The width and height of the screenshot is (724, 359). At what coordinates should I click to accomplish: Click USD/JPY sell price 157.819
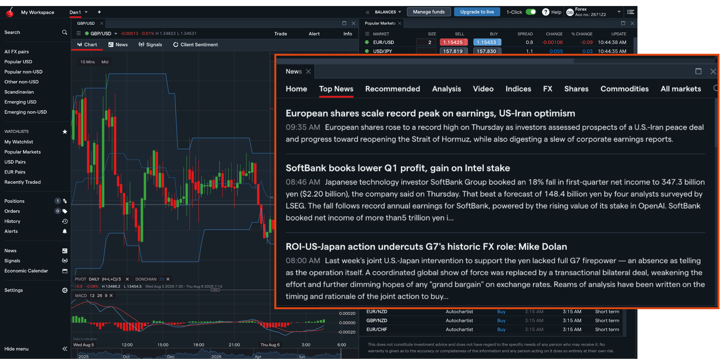coord(453,51)
